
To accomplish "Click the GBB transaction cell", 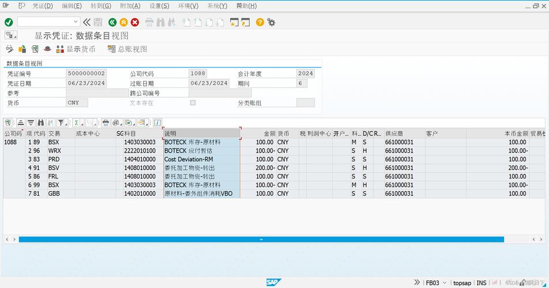I will point(61,194).
